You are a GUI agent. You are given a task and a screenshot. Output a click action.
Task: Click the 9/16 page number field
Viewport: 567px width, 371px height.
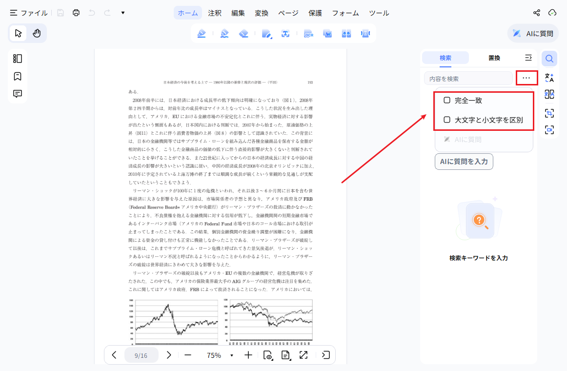(141, 355)
